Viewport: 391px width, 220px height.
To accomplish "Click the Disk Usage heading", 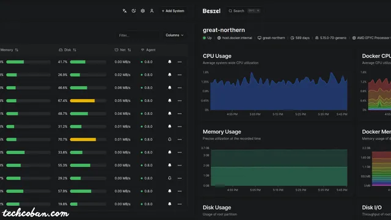I will (x=217, y=208).
